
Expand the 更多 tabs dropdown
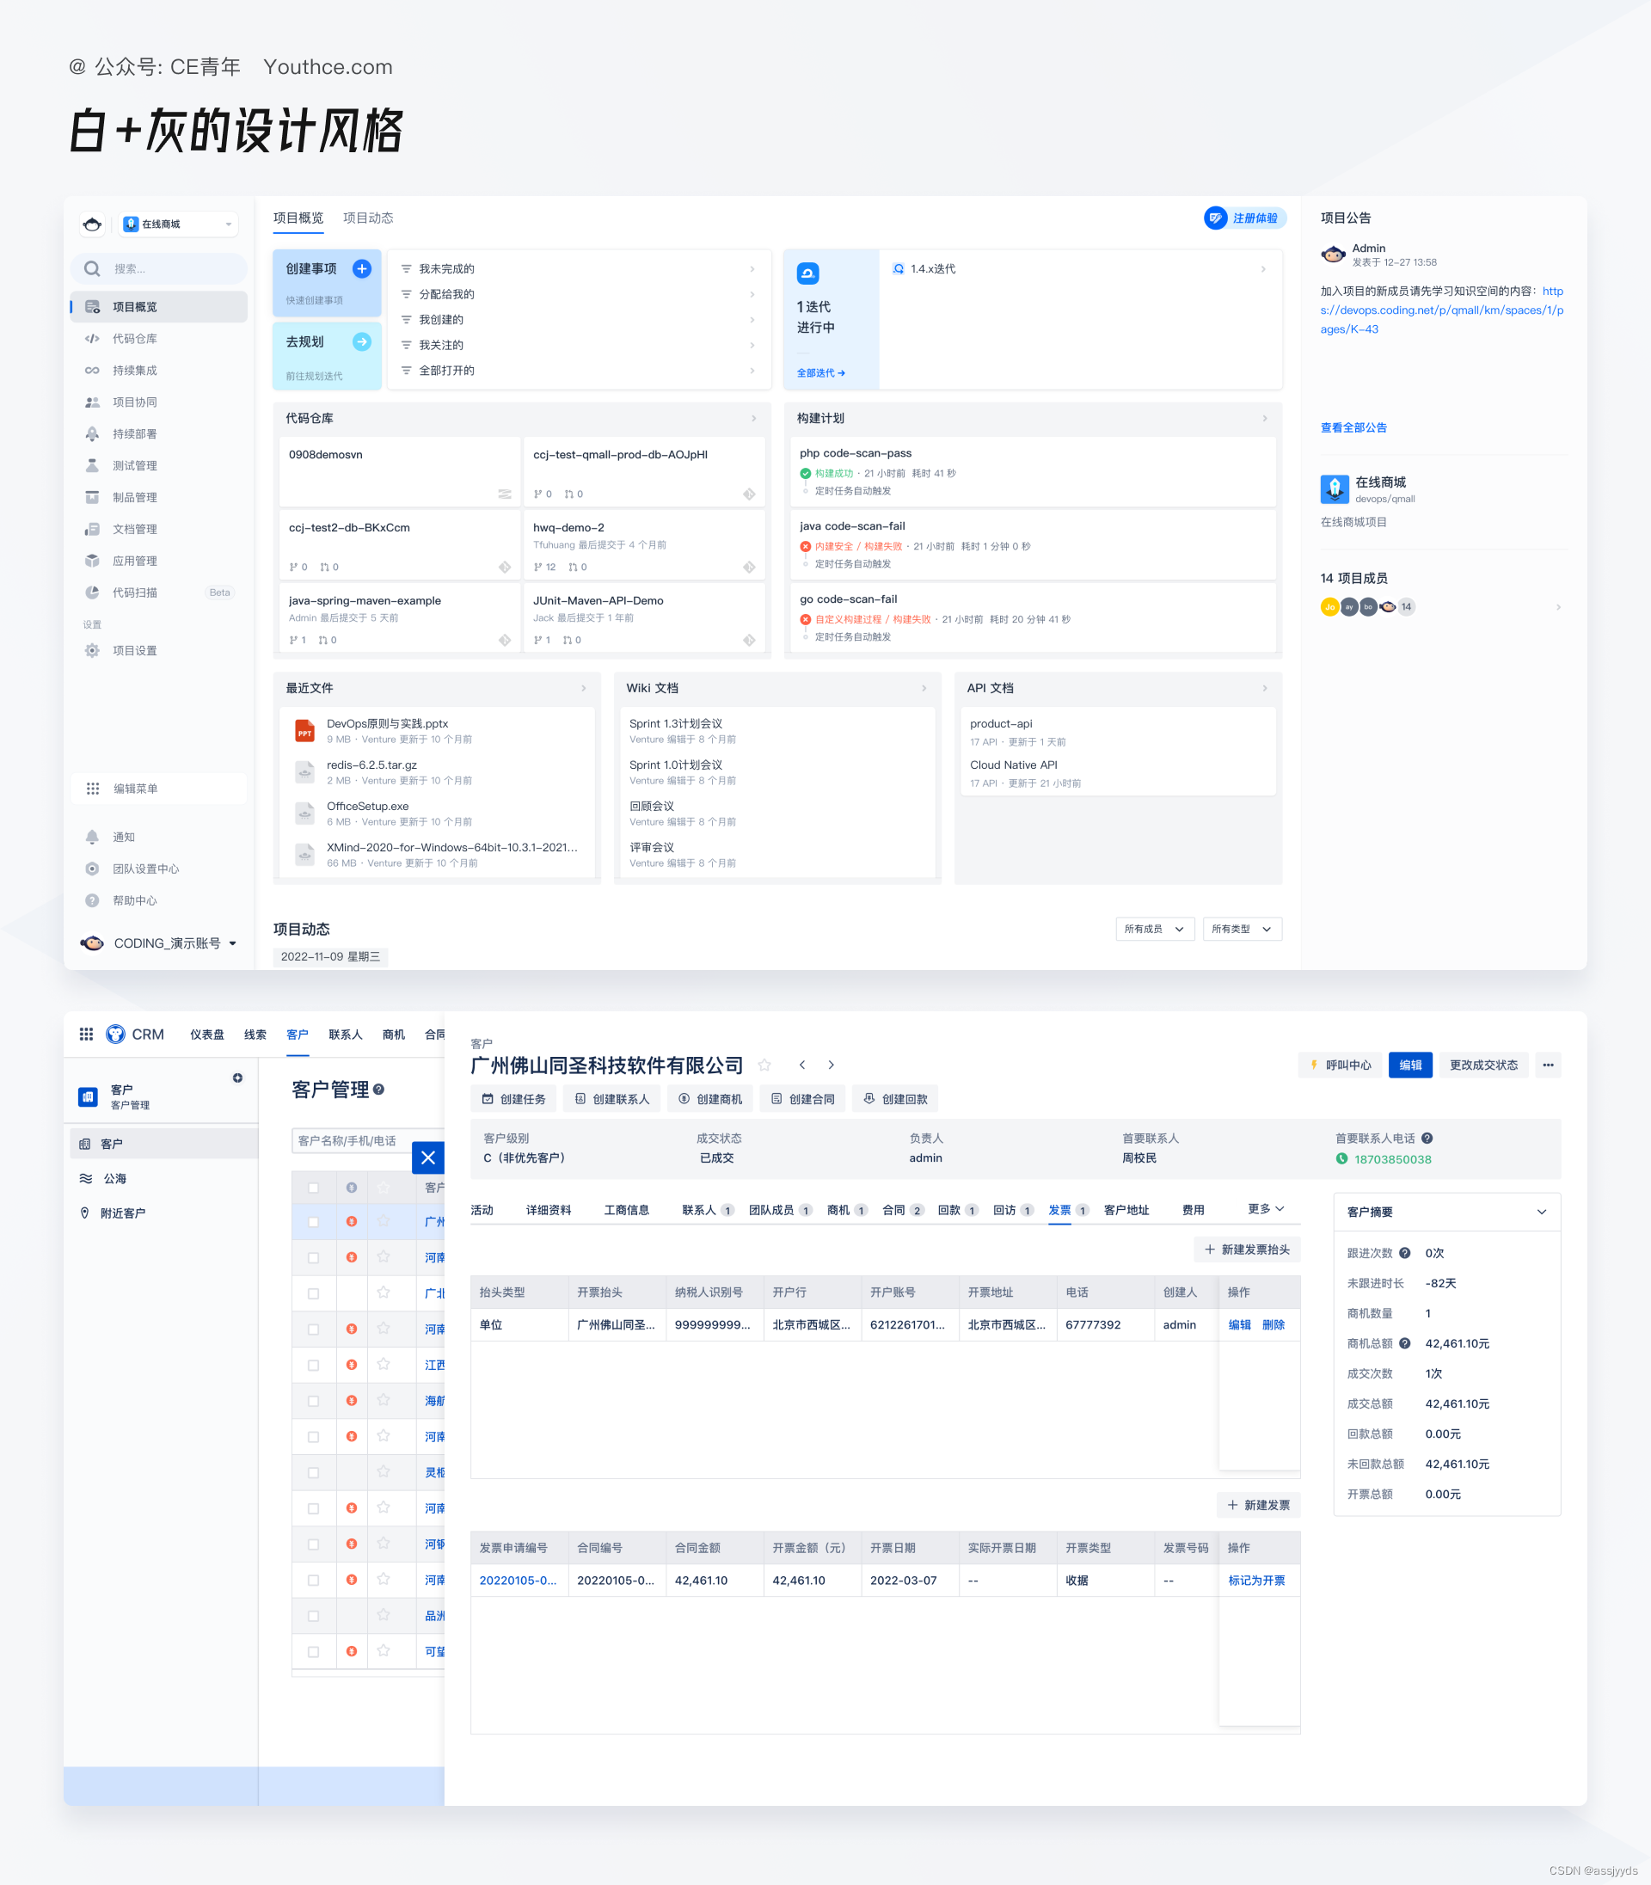pos(1266,1209)
